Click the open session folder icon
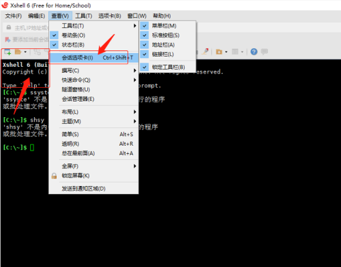 18,52
